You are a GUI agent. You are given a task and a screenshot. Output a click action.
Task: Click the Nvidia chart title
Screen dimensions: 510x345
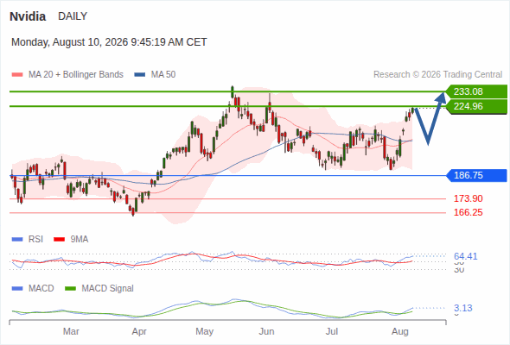coord(28,16)
